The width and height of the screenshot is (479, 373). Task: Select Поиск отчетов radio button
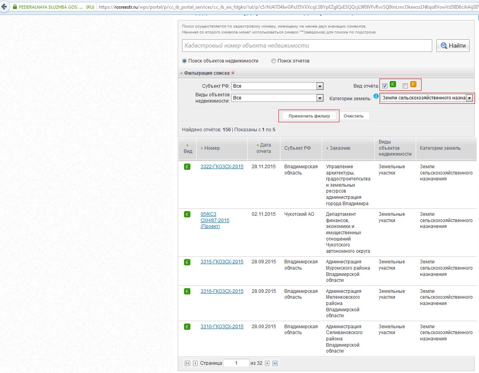[x=274, y=61]
